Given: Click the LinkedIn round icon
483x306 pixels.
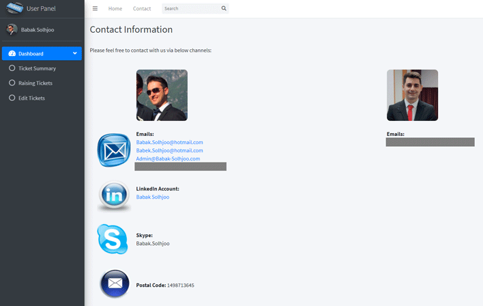Looking at the screenshot, I should point(113,195).
